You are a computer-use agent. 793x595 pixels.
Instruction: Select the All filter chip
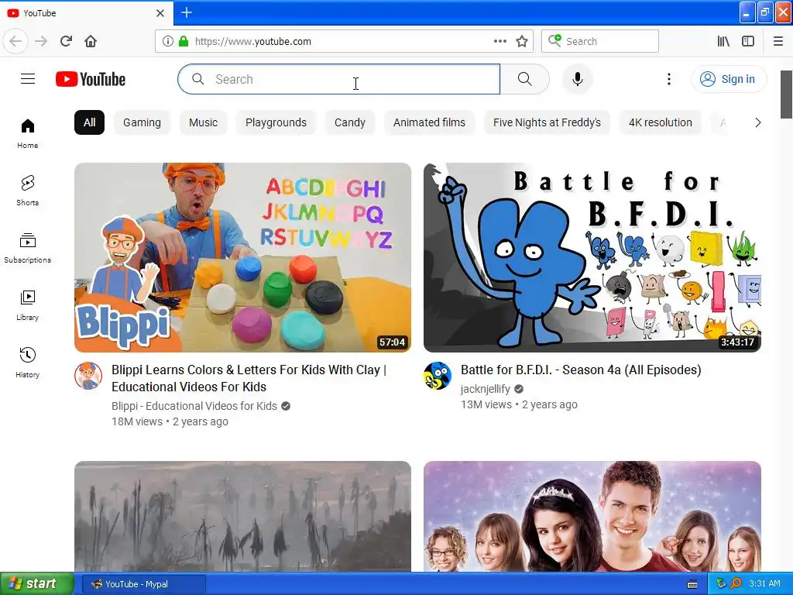90,122
